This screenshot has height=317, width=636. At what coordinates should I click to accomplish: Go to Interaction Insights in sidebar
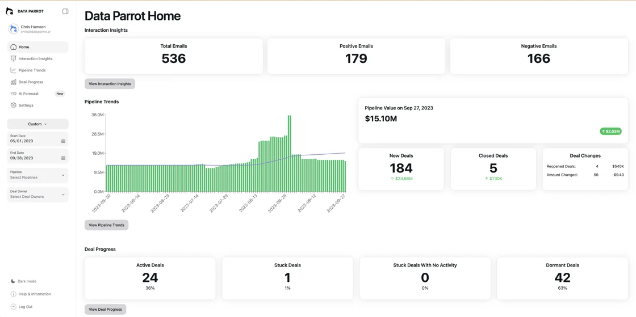35,58
